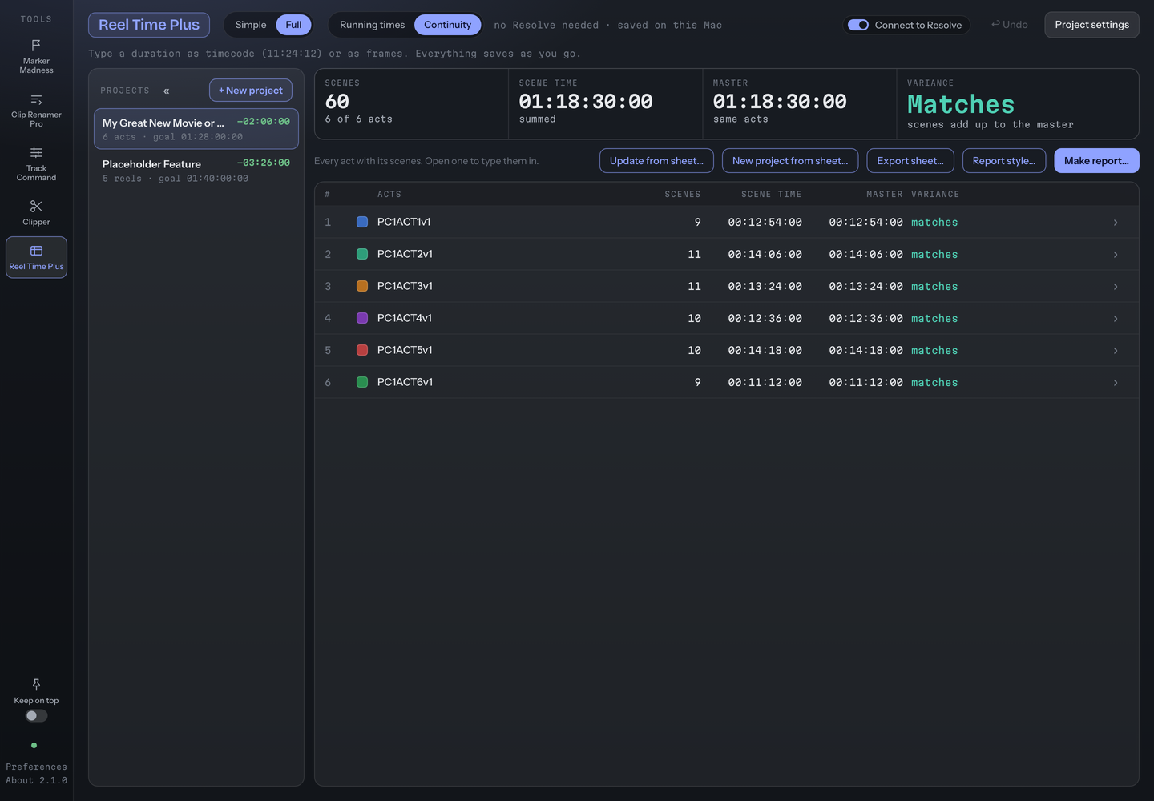Expand PC1ACT6v1 row chevron
Viewport: 1154px width, 801px height.
point(1116,383)
